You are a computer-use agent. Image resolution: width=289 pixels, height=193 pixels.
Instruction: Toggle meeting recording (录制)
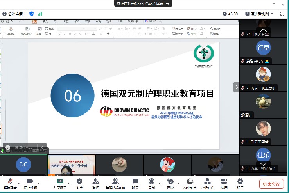click(x=151, y=182)
